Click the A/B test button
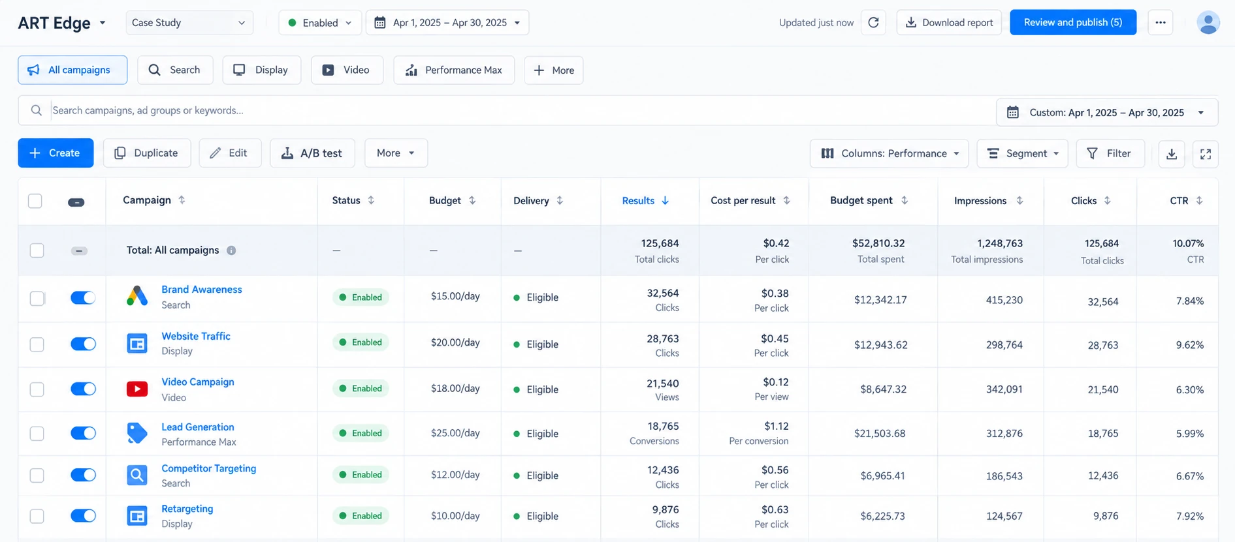The image size is (1235, 542). pyautogui.click(x=312, y=153)
